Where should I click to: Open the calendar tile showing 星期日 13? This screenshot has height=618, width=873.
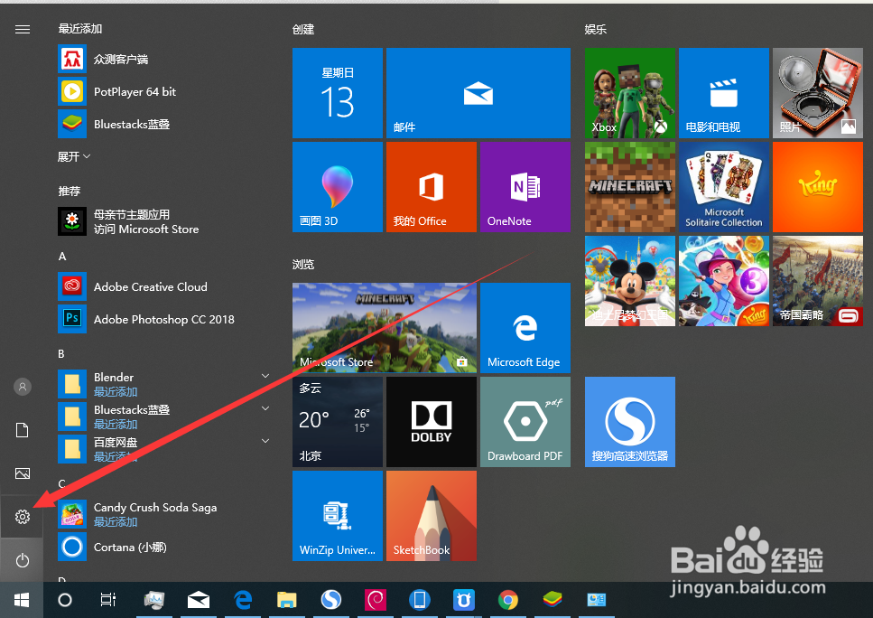[338, 92]
